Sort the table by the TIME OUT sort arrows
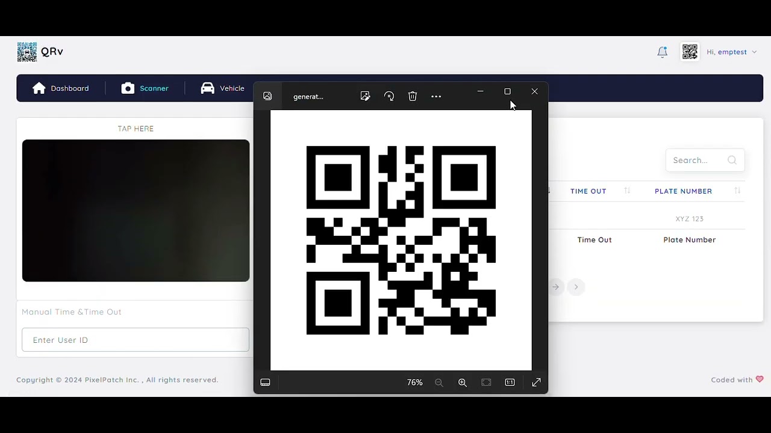 (x=627, y=191)
